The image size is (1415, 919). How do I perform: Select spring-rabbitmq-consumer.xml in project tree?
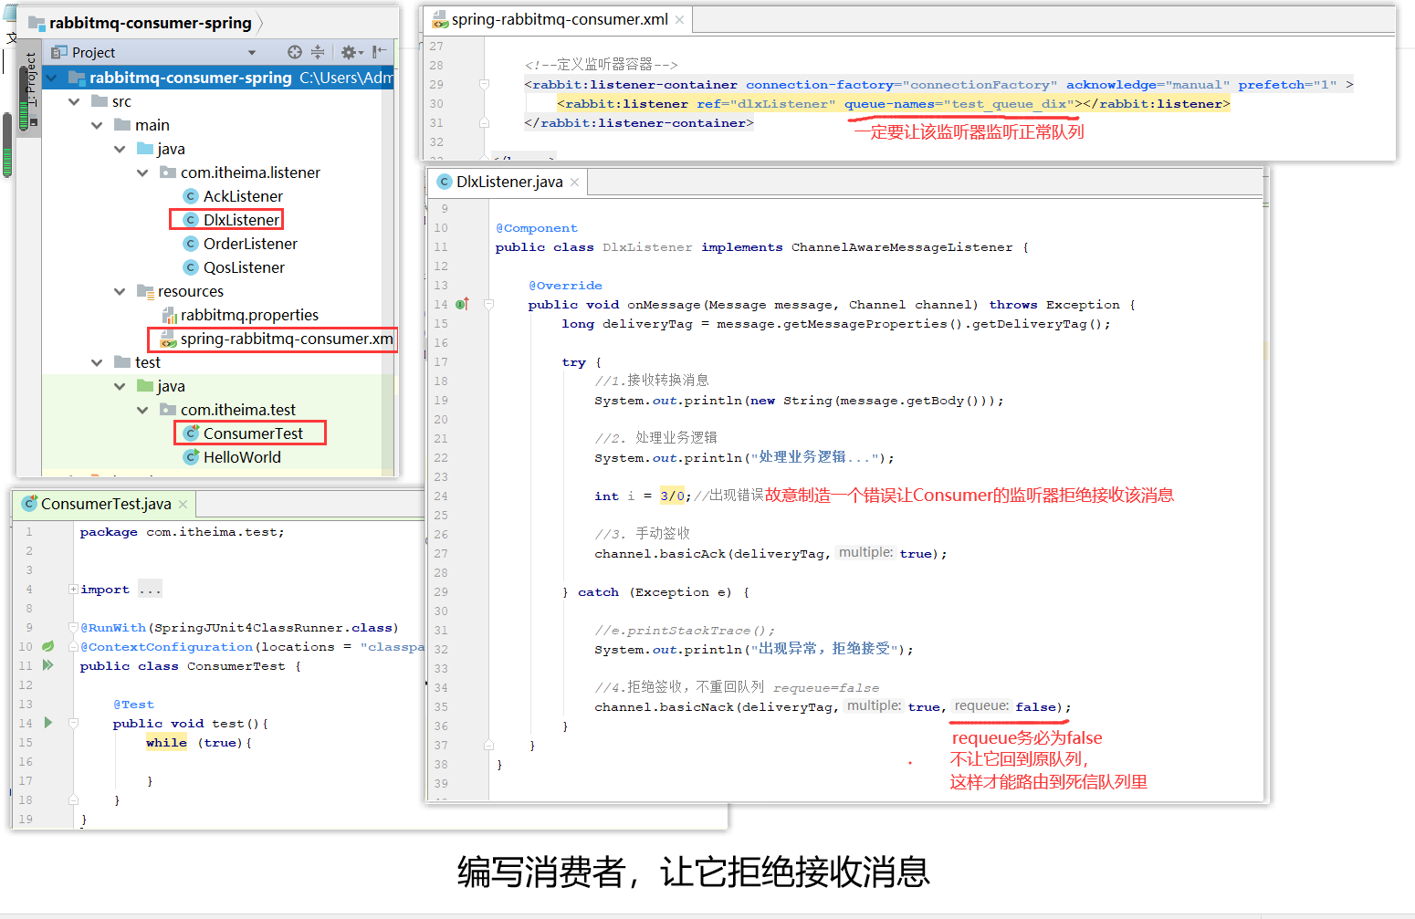pyautogui.click(x=287, y=339)
